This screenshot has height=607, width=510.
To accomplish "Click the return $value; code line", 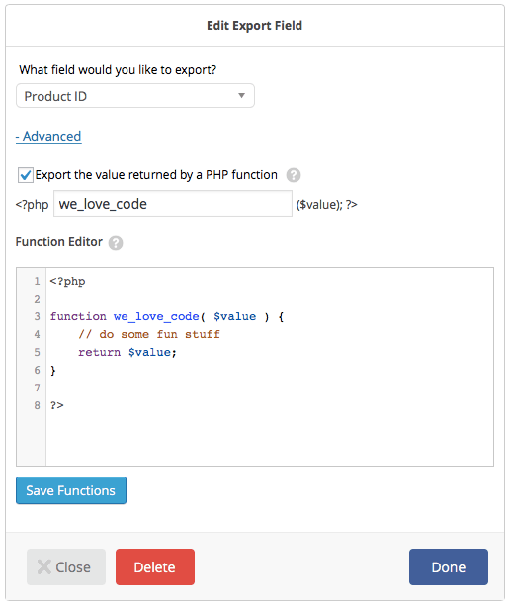I will [x=127, y=352].
